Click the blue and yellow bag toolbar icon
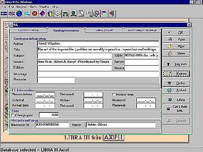This screenshot has height=152, width=203. (50, 14)
